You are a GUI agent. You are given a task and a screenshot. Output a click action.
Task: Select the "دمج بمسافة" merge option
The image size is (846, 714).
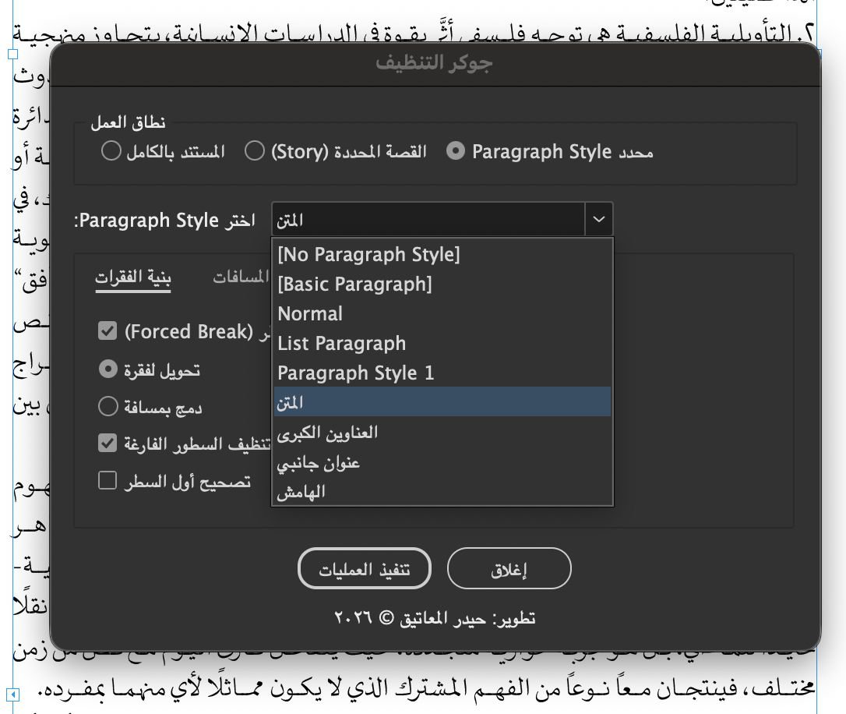pos(108,406)
